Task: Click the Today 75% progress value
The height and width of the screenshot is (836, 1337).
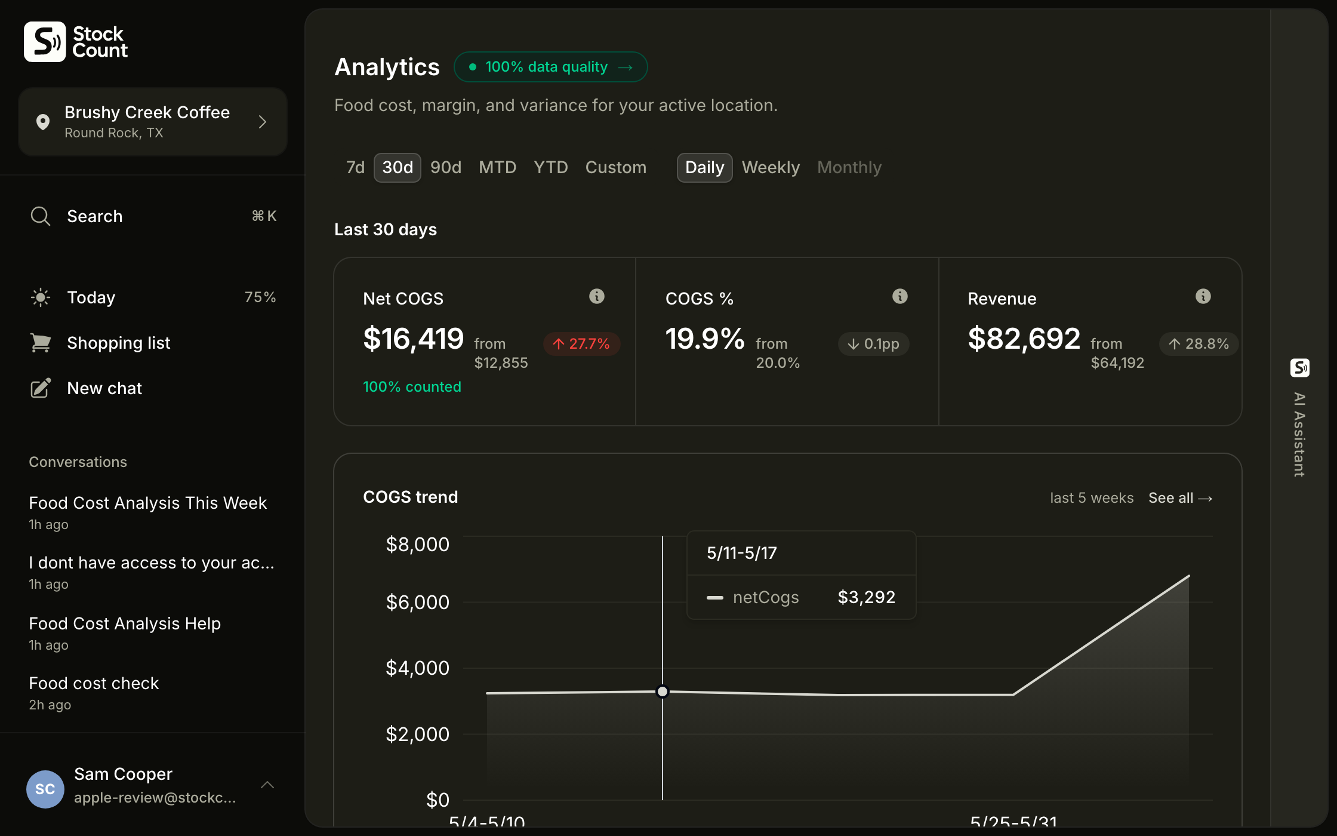Action: (x=260, y=297)
